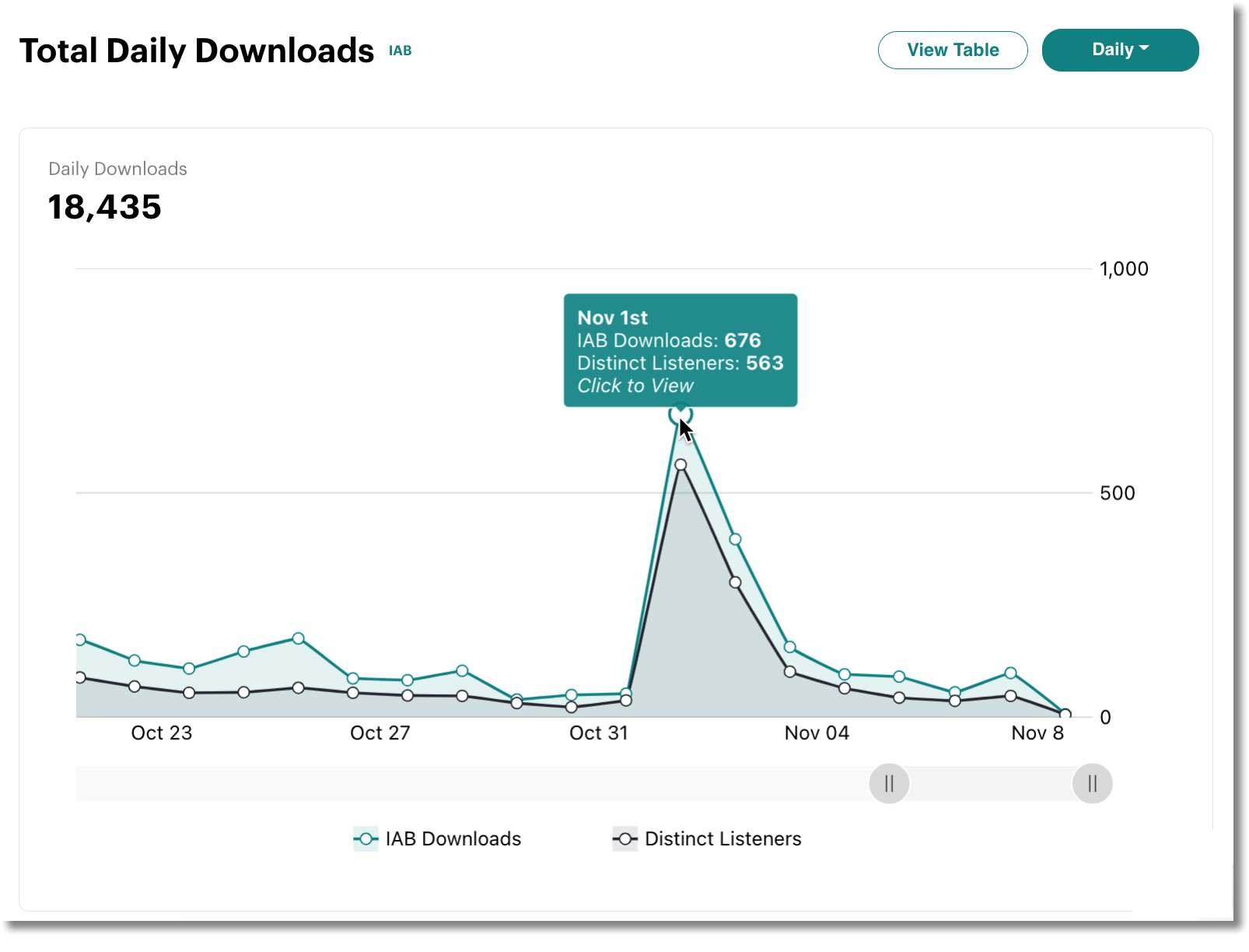1249x952 pixels.
Task: Click the 'Total Daily Downloads' heading
Action: click(197, 51)
